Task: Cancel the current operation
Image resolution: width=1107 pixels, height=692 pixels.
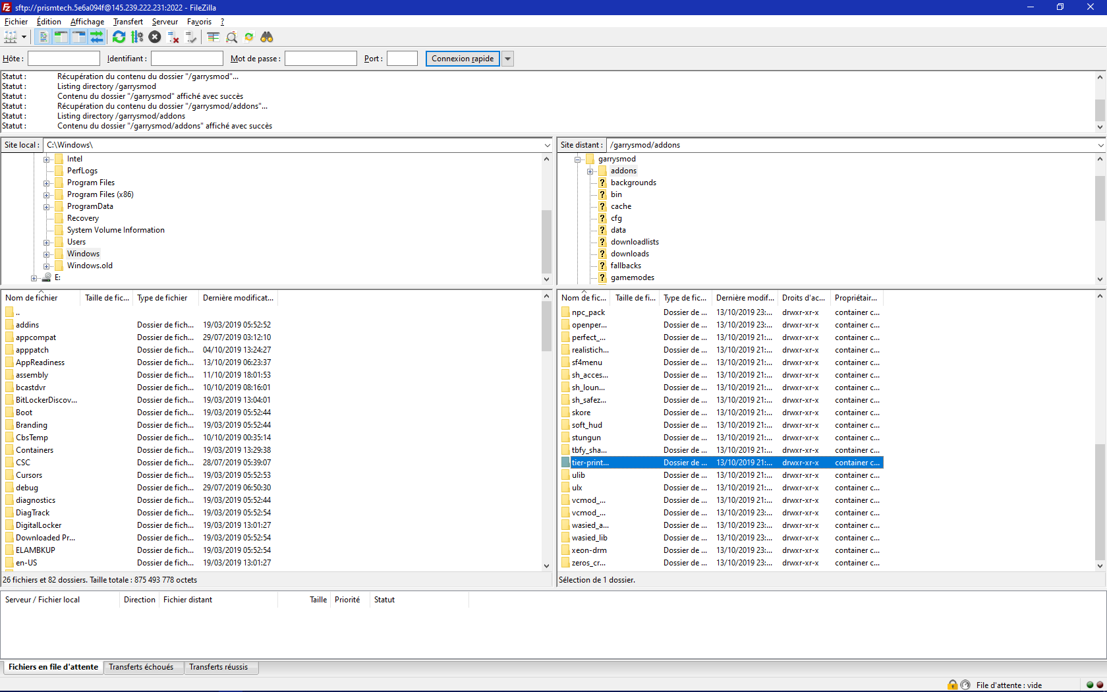Action: [x=155, y=37]
